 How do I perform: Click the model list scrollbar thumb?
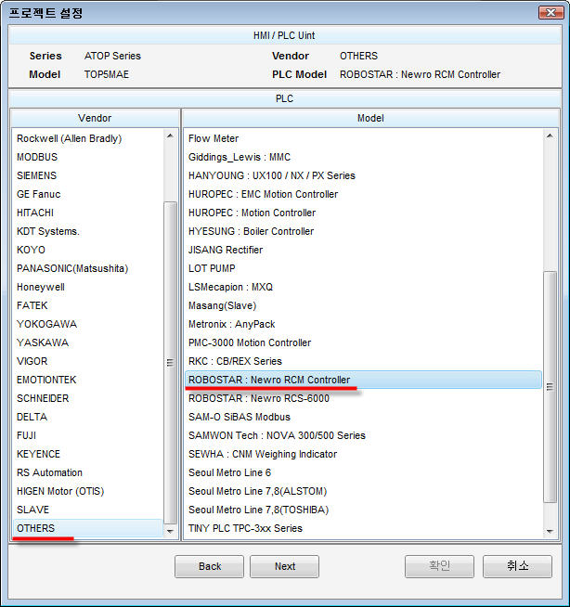(x=550, y=387)
